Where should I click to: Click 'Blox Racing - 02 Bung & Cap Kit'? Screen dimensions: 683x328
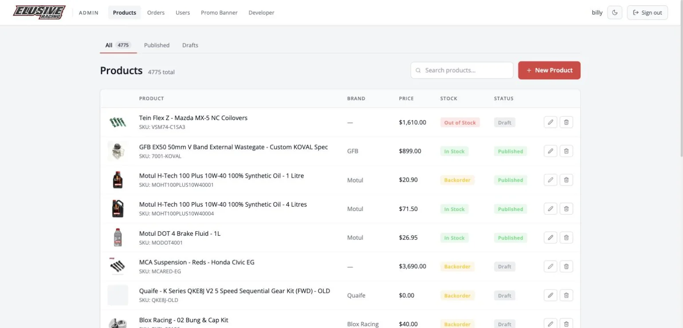tap(184, 320)
